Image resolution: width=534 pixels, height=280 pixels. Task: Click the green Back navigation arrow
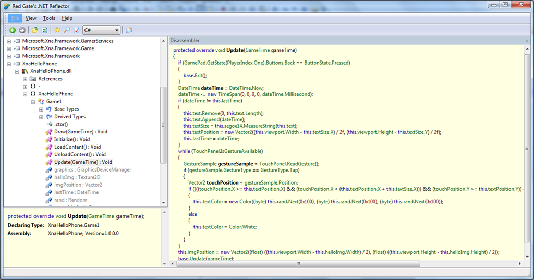coord(13,30)
